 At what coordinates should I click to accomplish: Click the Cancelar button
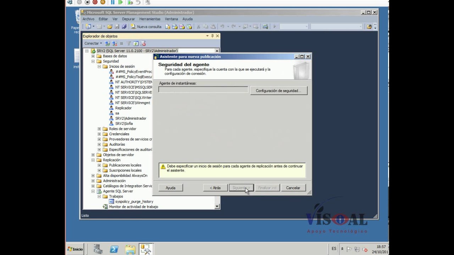coord(293,188)
